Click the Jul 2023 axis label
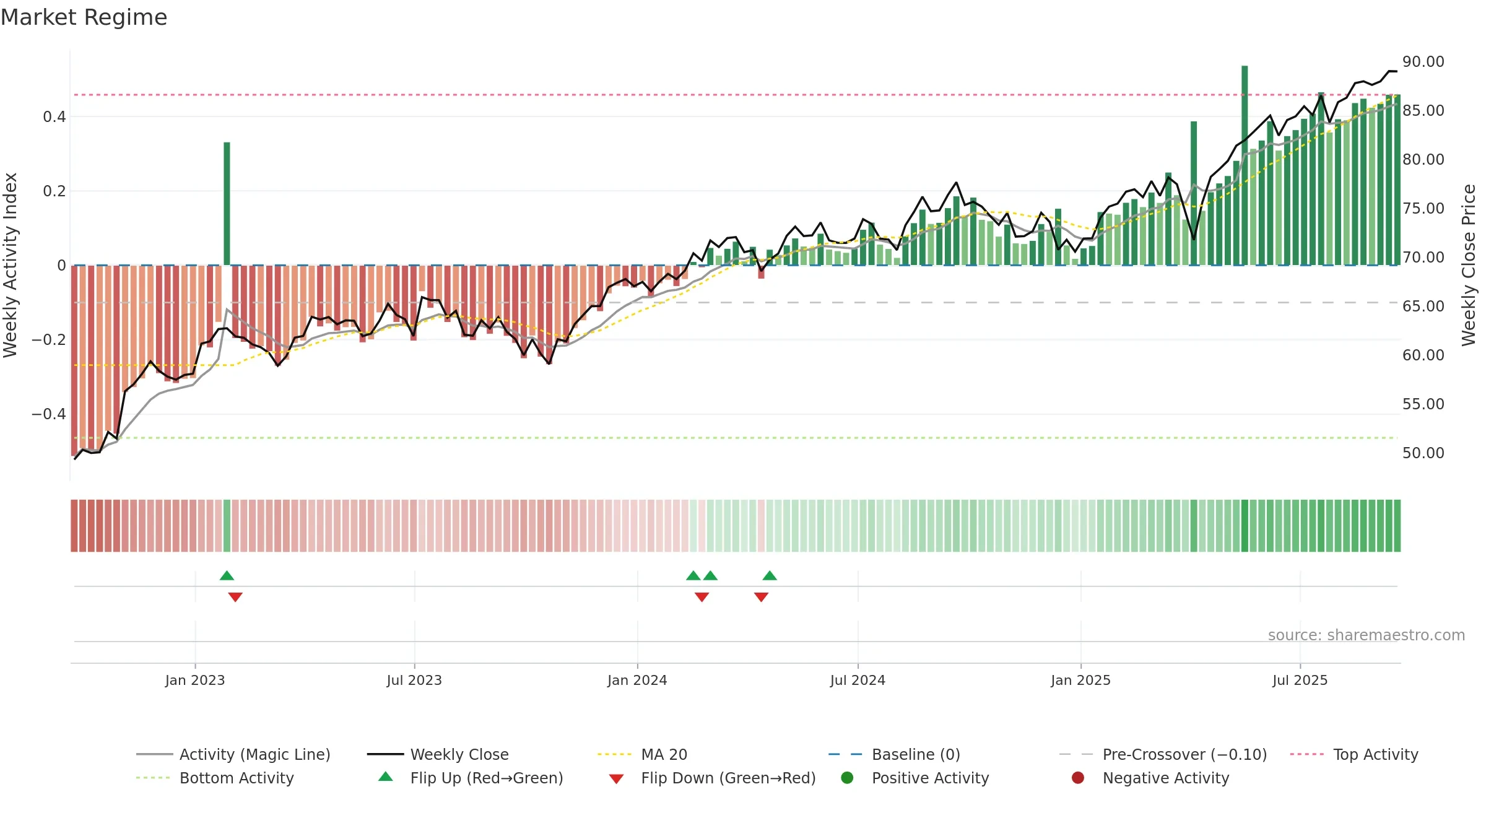 tap(414, 681)
